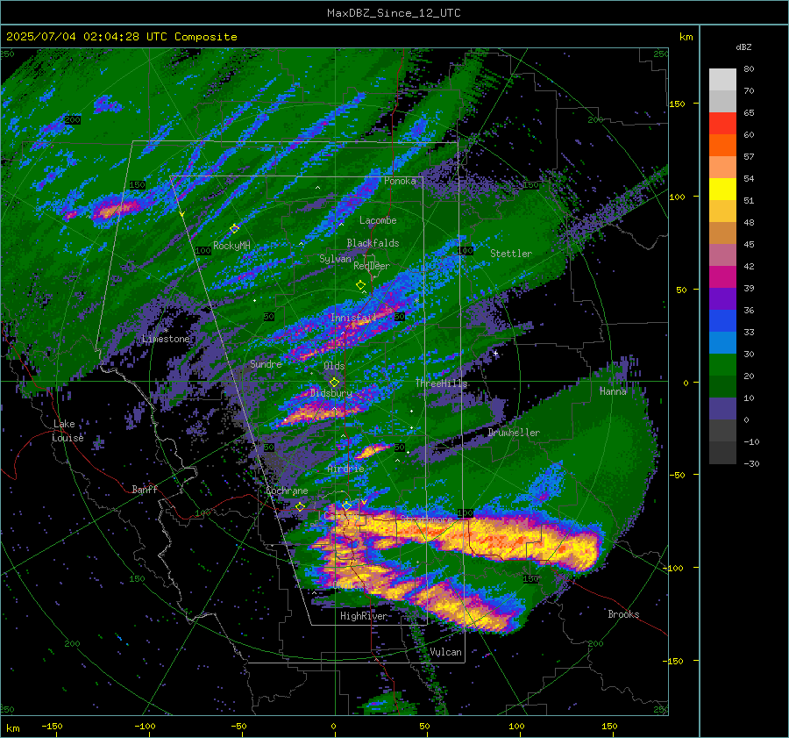Click the Brooks town label
Viewport: 789px width, 738px height.
[623, 614]
